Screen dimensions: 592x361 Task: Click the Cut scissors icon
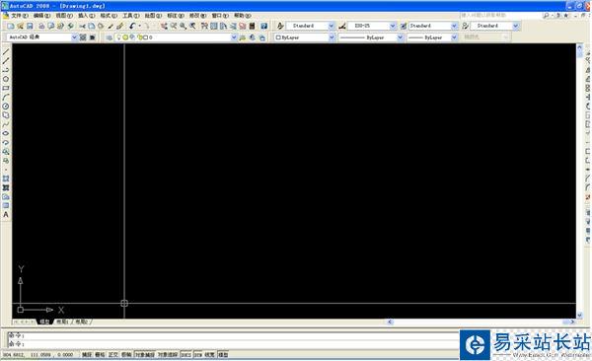pyautogui.click(x=82, y=26)
